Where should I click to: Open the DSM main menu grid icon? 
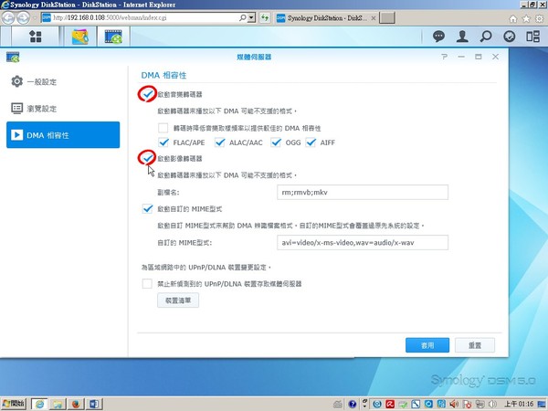(36, 37)
